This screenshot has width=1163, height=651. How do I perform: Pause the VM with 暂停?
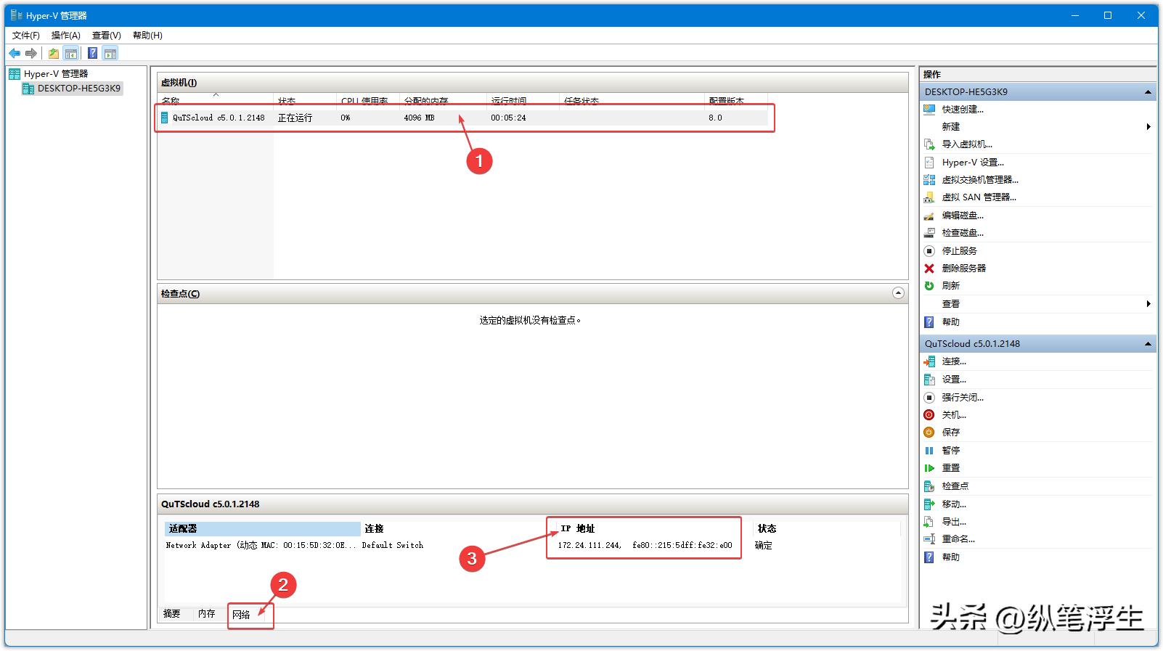(950, 451)
